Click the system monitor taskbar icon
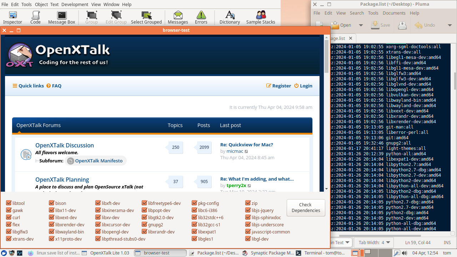Screen dimensions: 457x257 20,253
